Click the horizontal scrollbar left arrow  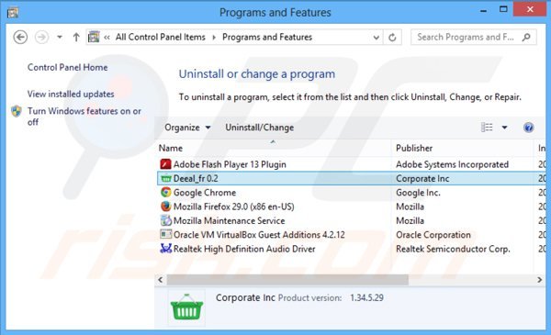point(160,280)
